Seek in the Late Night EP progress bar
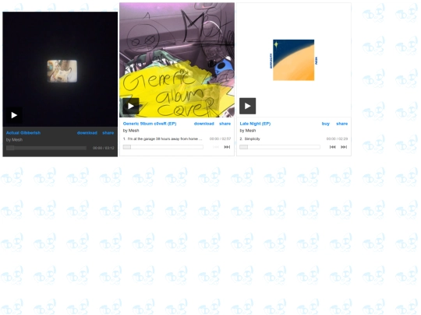 coord(280,147)
